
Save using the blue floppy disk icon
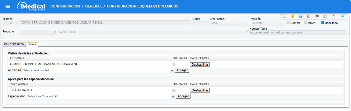[x=301, y=16]
